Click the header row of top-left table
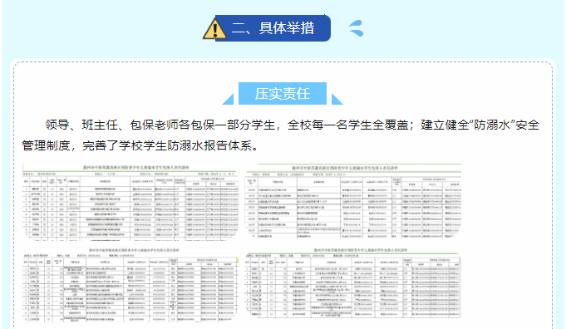Image resolution: width=566 pixels, height=329 pixels. 130,181
